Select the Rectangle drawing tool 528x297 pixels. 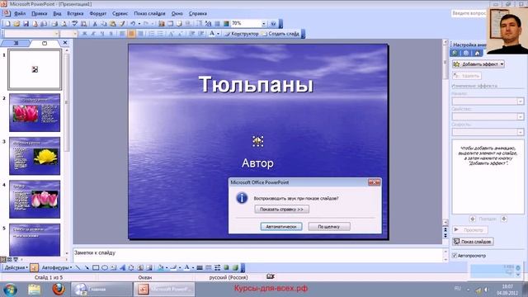tap(96, 267)
